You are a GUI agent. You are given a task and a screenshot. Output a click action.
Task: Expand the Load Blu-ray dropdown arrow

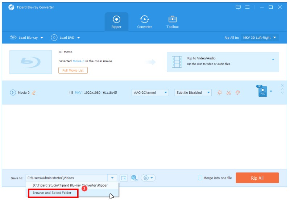42,38
